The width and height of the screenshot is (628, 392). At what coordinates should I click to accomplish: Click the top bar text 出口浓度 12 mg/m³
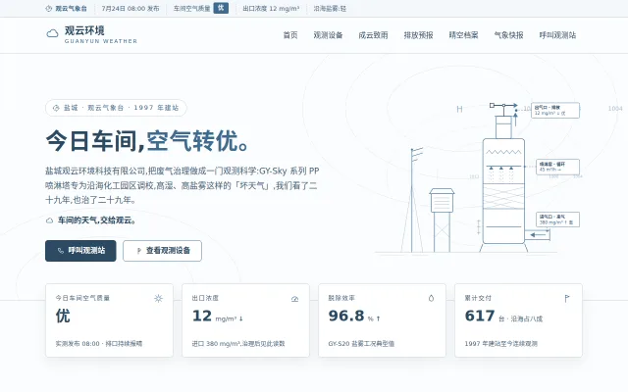271,9
